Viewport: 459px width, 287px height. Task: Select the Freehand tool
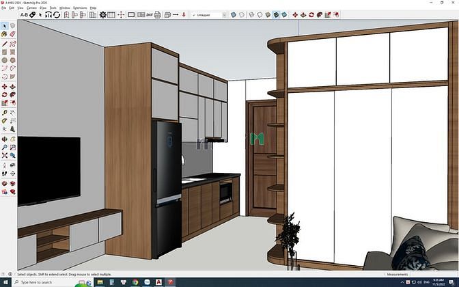[12, 44]
